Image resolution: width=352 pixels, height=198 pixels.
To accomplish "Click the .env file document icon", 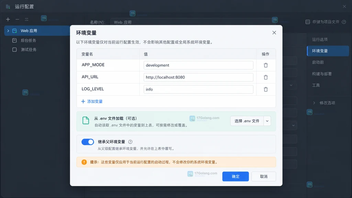I will click(x=86, y=121).
